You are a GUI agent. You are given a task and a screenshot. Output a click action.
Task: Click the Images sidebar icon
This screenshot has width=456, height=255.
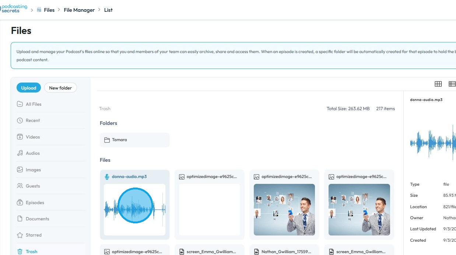20,170
